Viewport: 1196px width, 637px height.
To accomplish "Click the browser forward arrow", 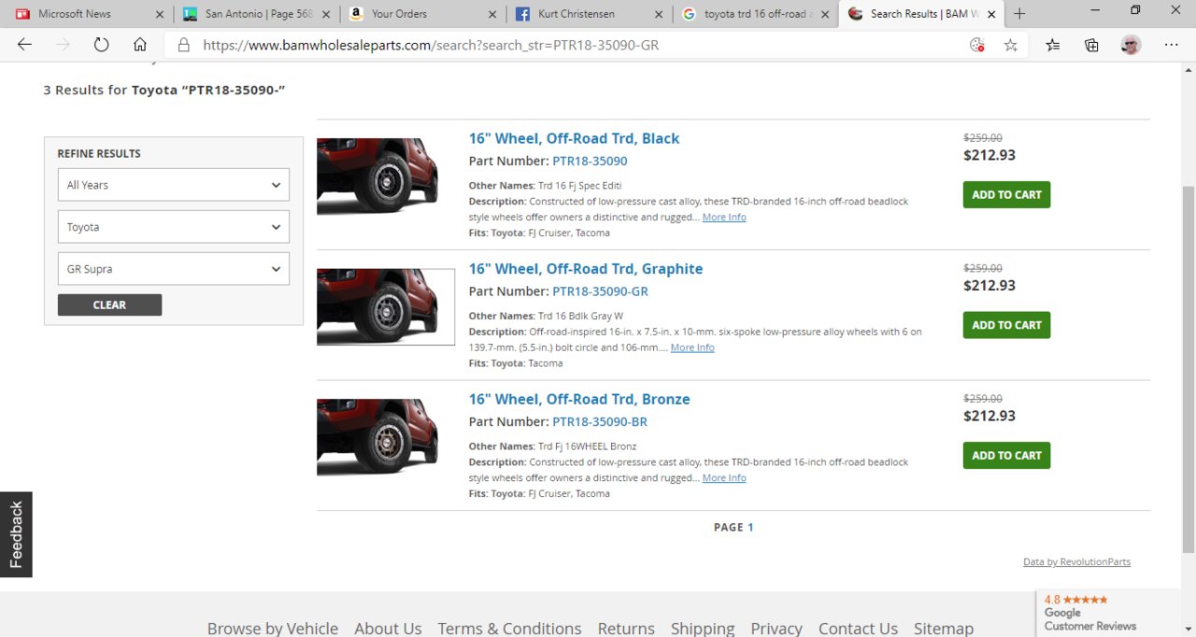I will point(63,45).
